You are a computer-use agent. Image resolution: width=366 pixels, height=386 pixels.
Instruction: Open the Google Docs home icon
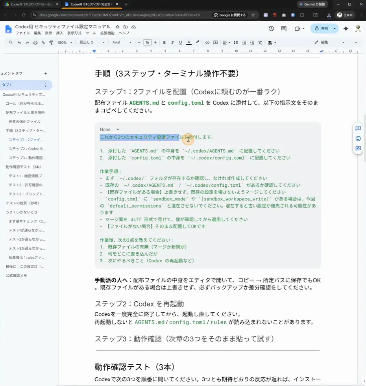tap(8, 29)
